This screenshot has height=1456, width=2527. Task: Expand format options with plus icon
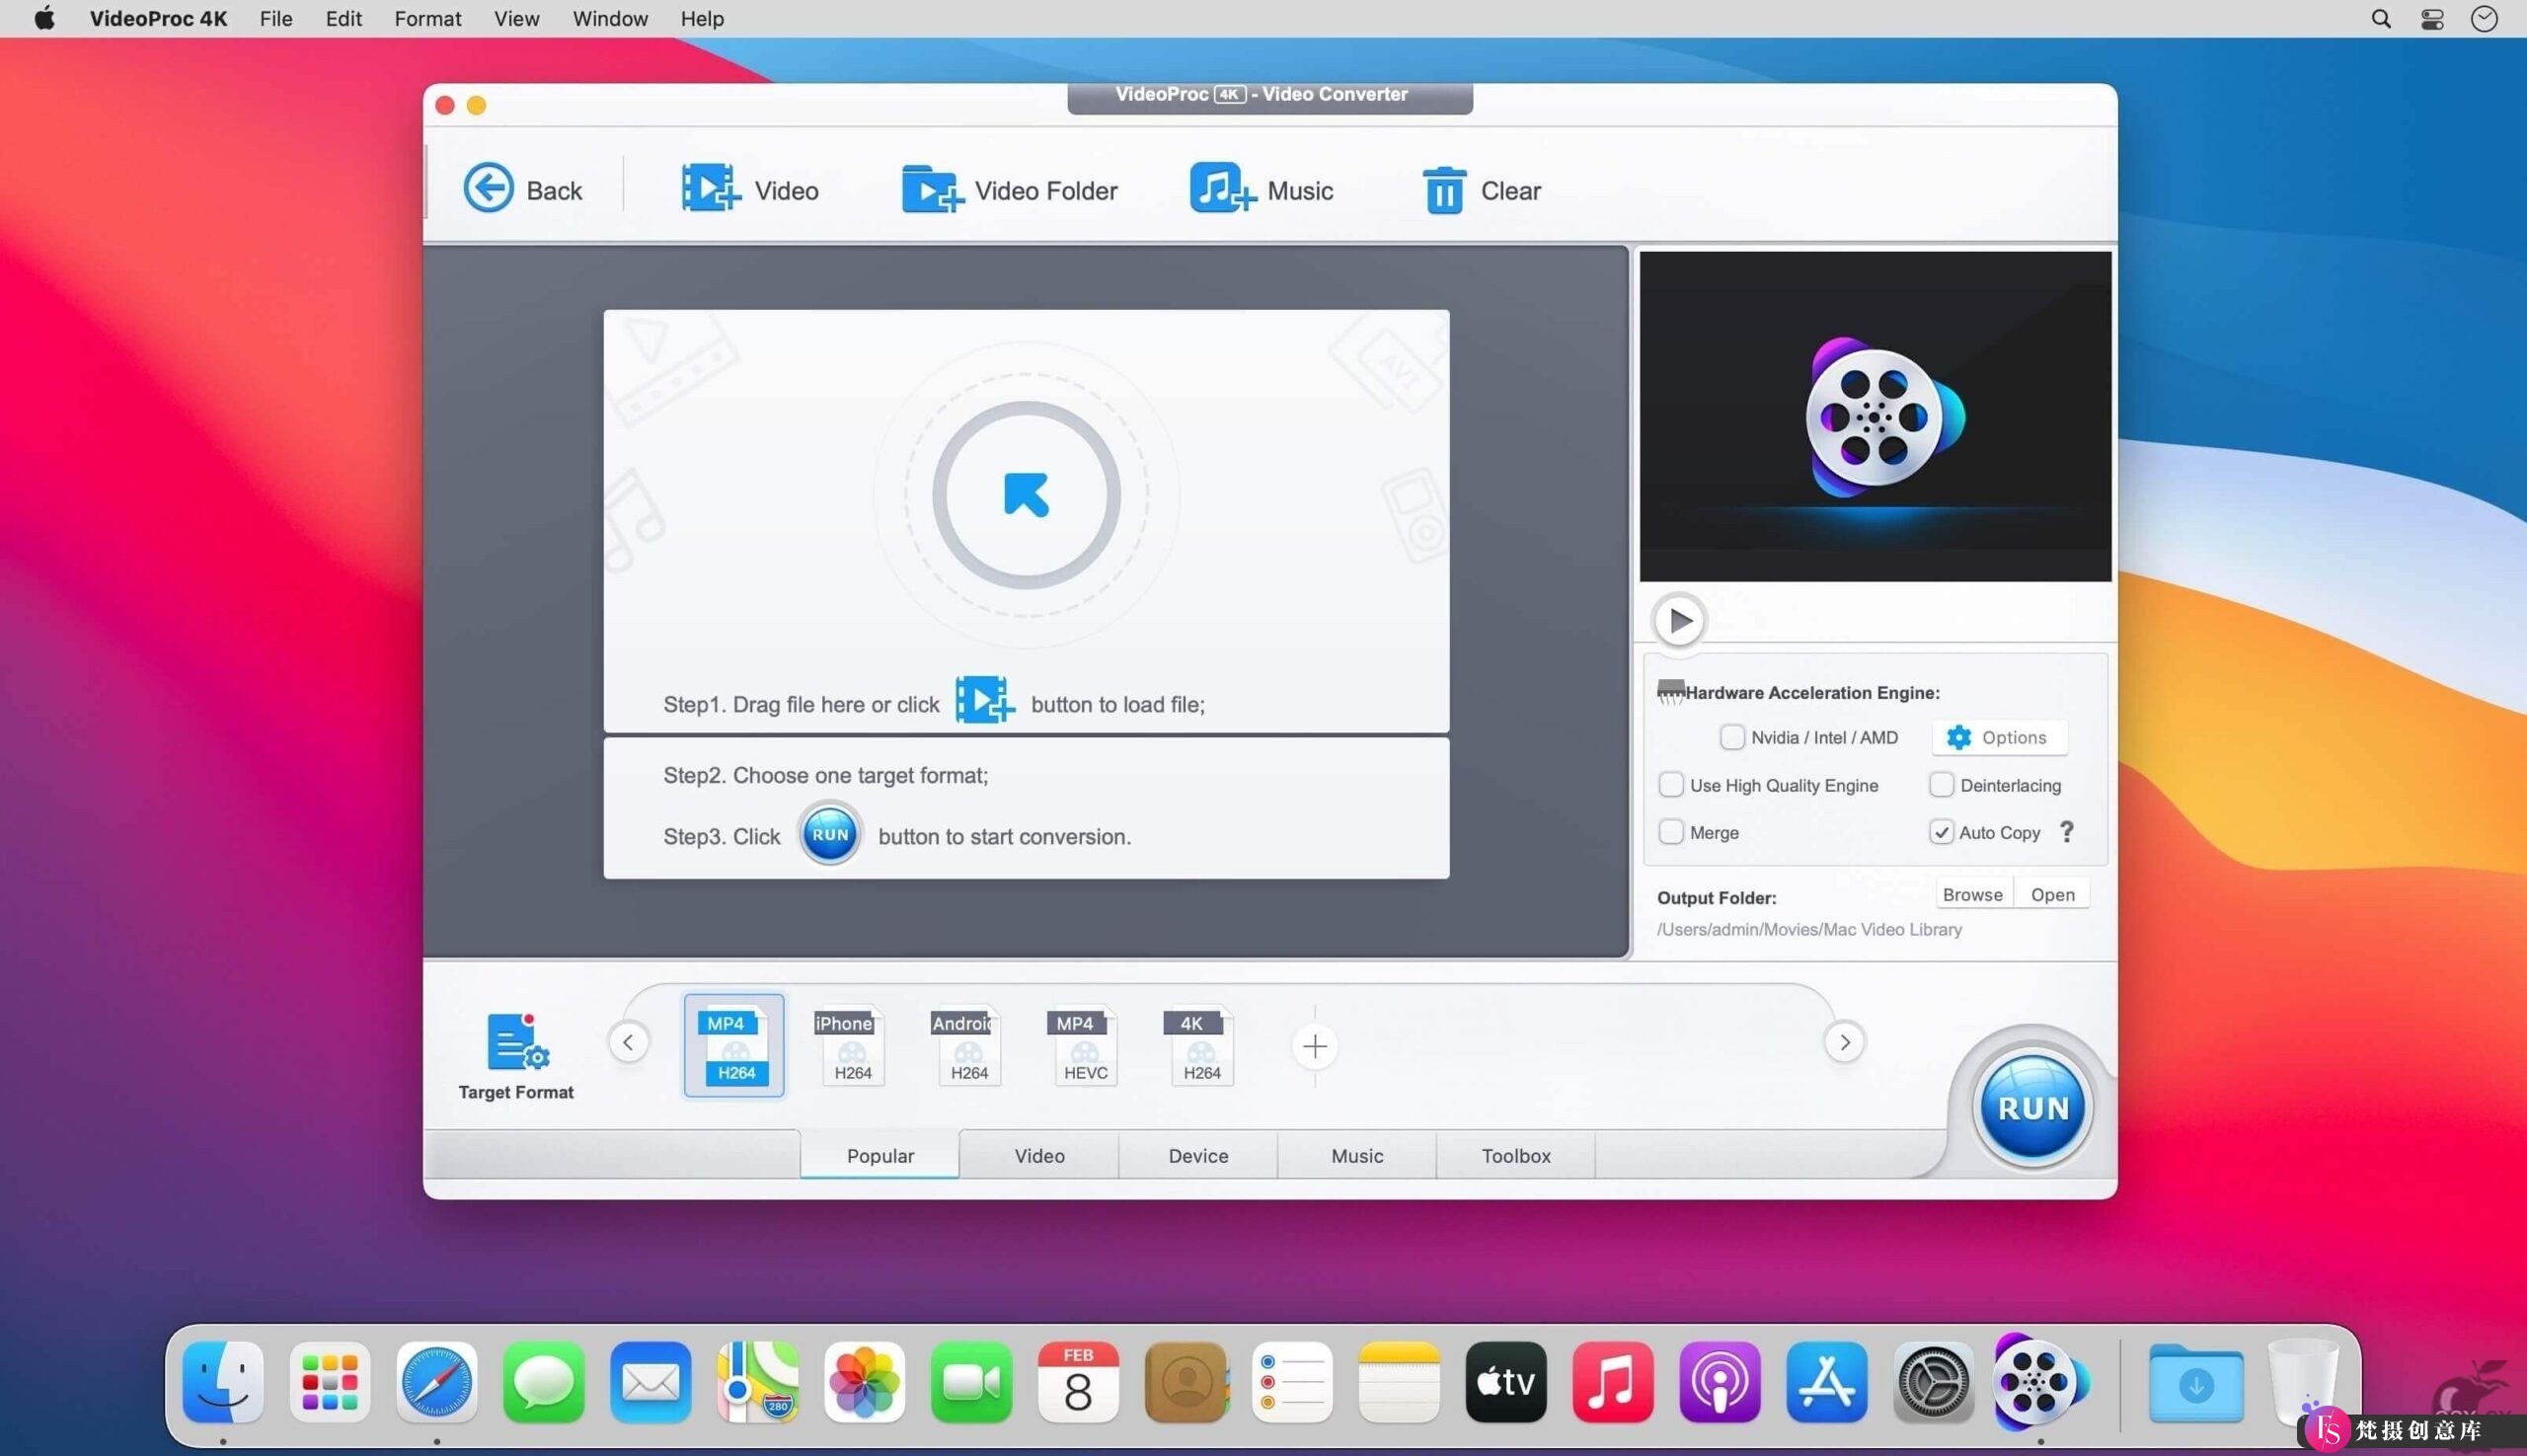click(x=1314, y=1046)
